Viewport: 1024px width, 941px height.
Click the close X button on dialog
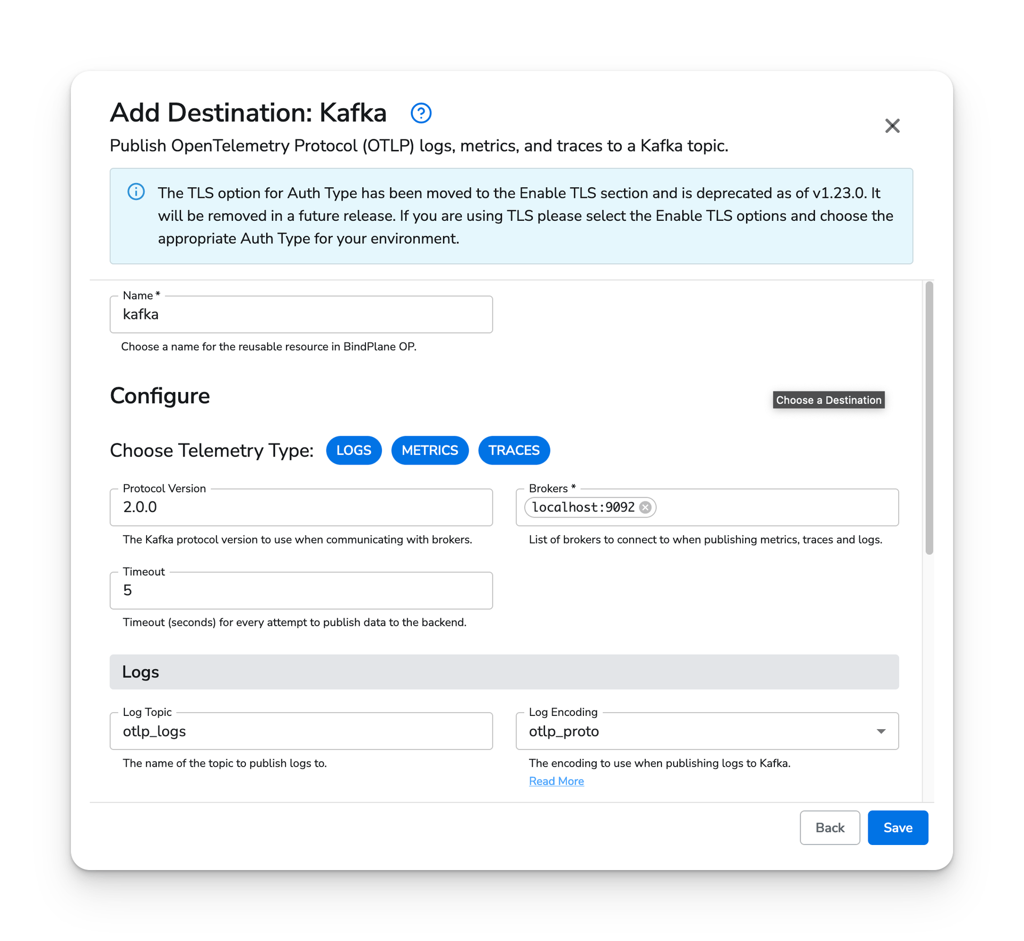click(x=892, y=125)
